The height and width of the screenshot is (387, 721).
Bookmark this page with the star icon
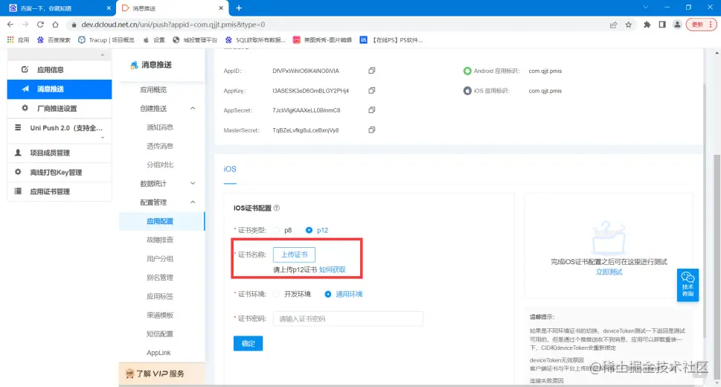[x=628, y=25]
